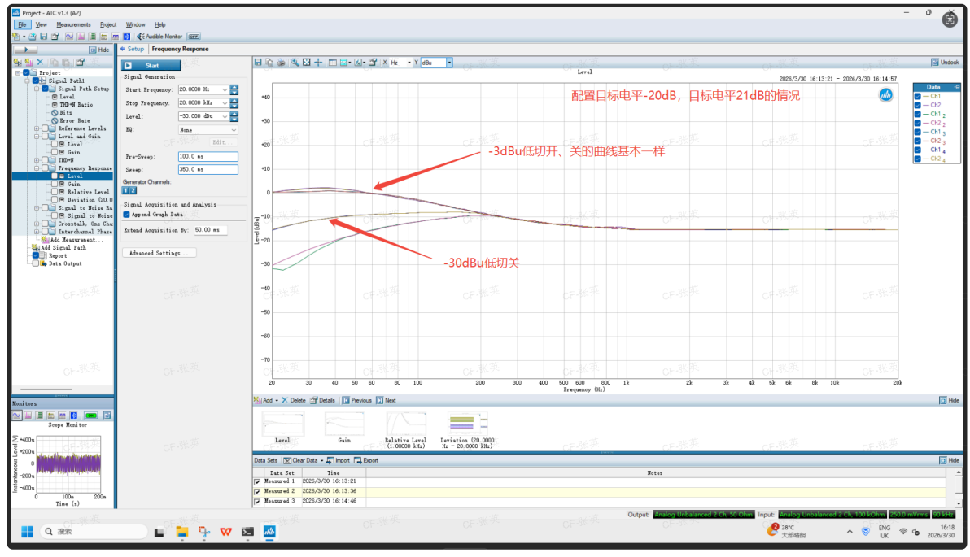Go to Next result
The height and width of the screenshot is (557, 970).
click(x=386, y=401)
